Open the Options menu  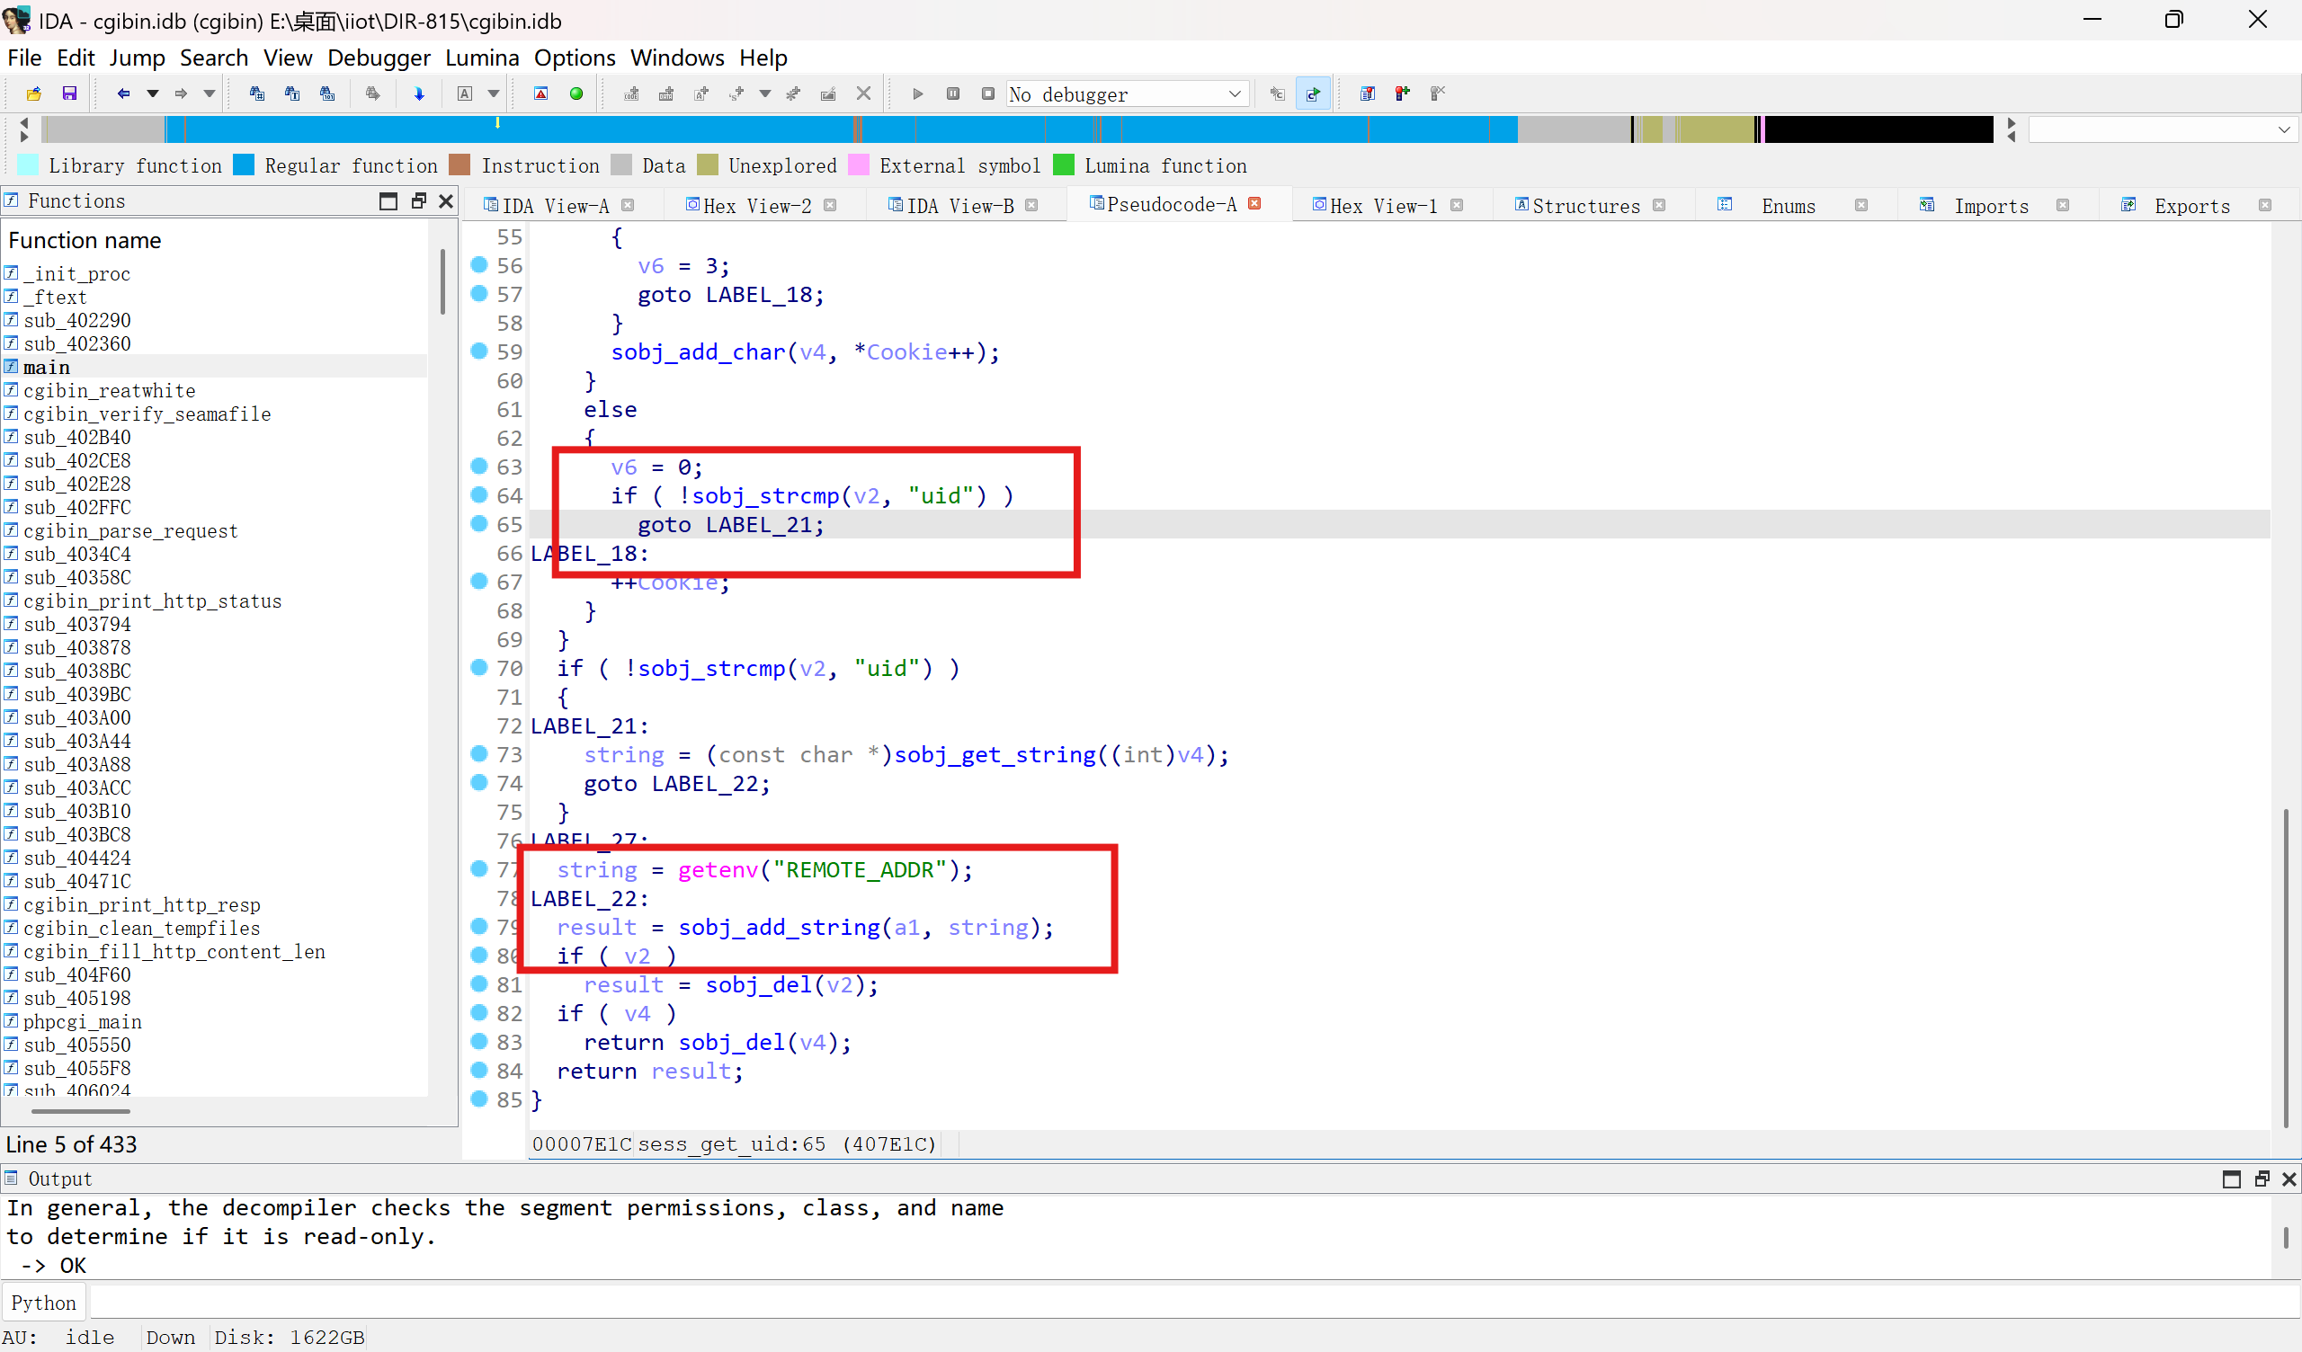click(575, 58)
